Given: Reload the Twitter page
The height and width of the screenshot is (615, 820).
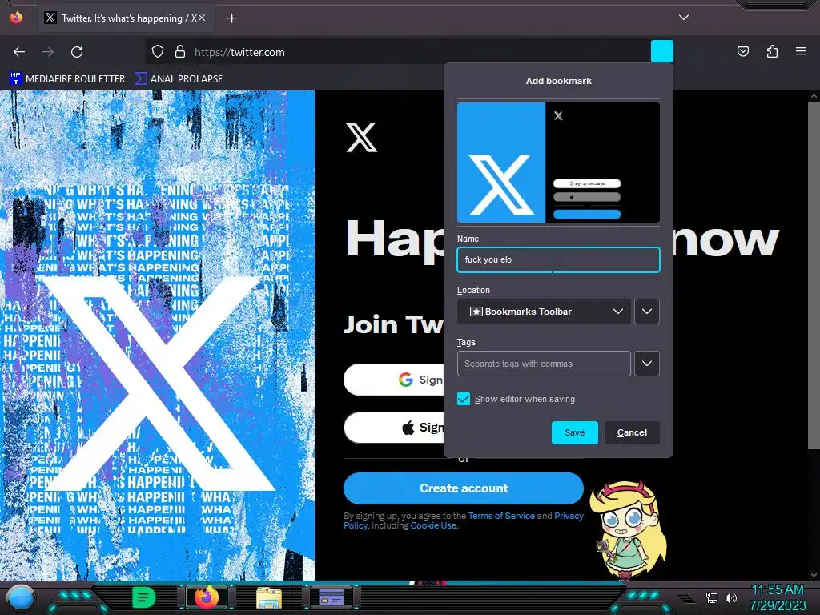Looking at the screenshot, I should click(x=77, y=52).
